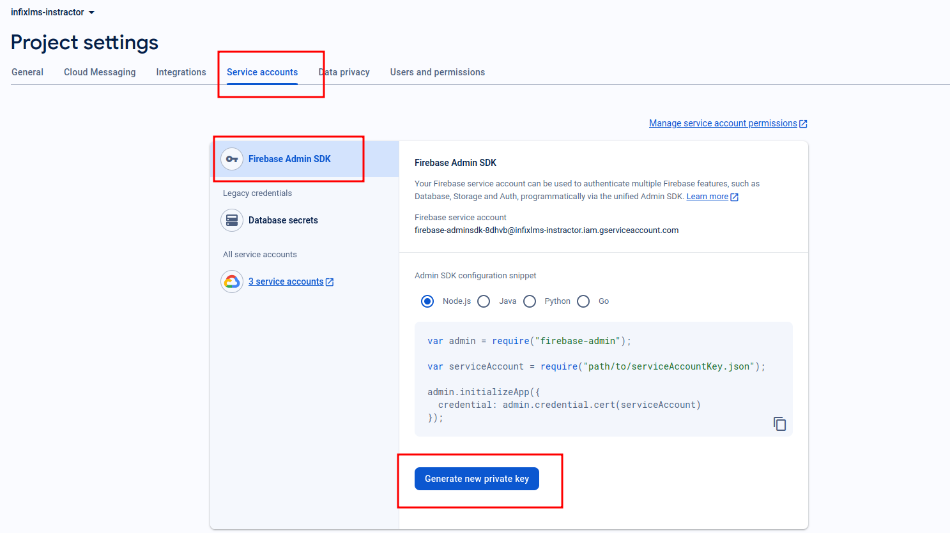Screen dimensions: 950x533
Task: Open the infixlms-instructor project dropdown
Action: (x=53, y=12)
